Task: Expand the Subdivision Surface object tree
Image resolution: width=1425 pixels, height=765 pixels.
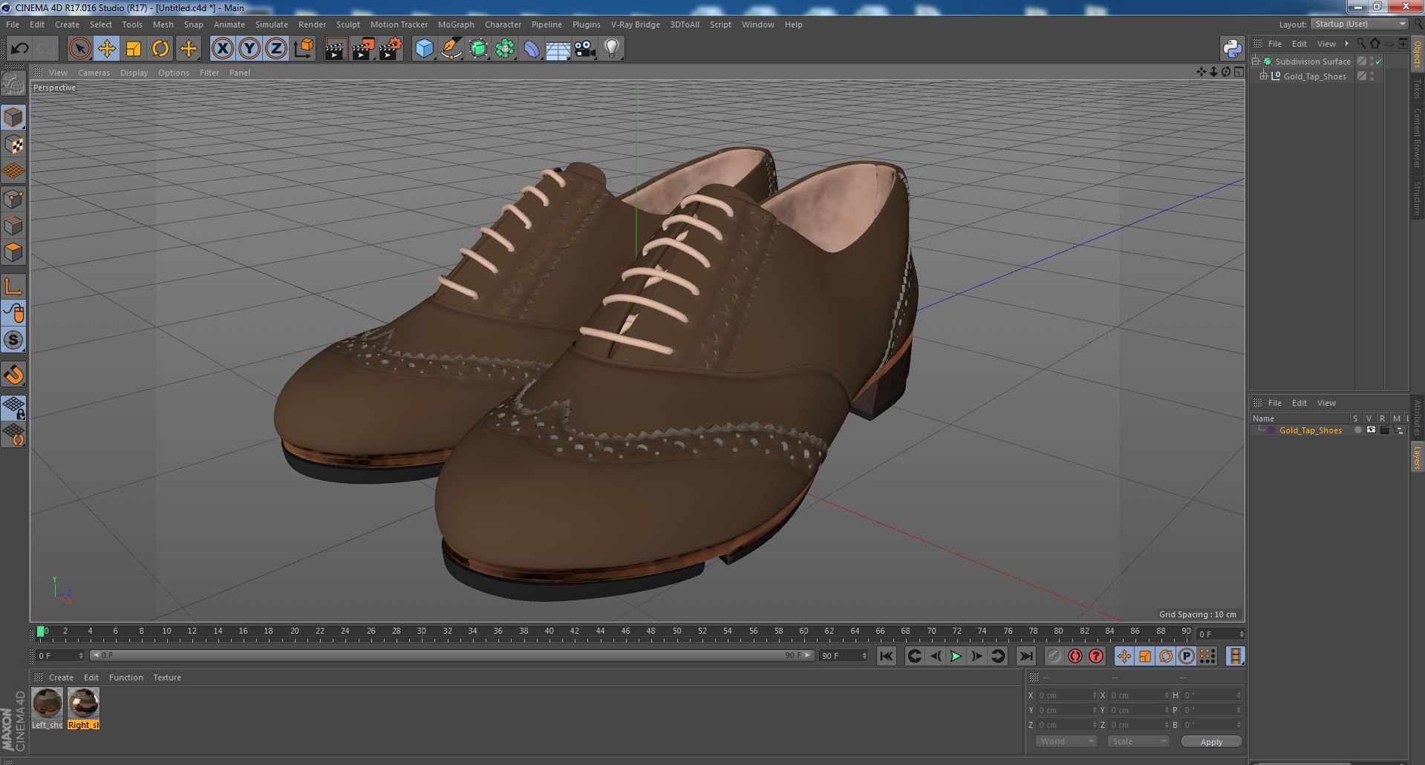Action: pyautogui.click(x=1256, y=62)
